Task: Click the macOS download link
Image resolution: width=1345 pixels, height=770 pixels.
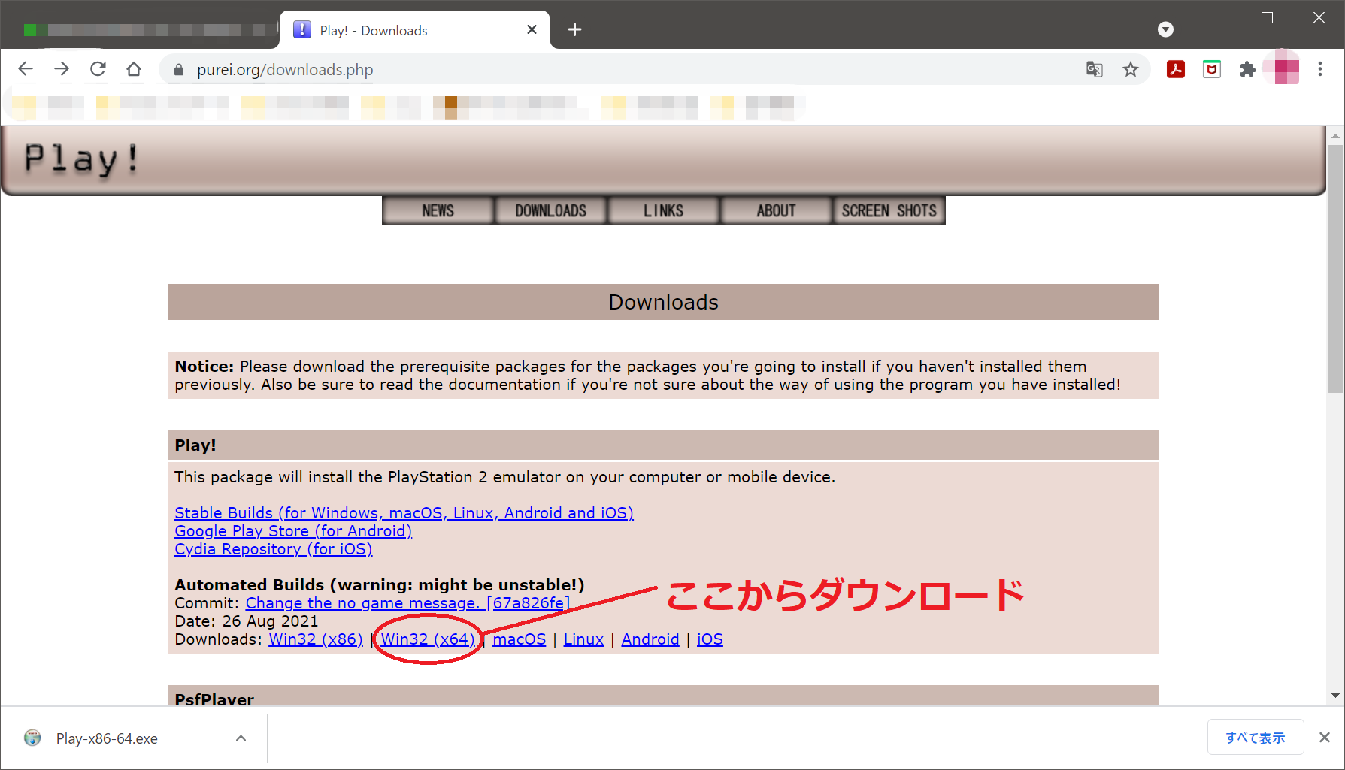Action: [x=519, y=639]
